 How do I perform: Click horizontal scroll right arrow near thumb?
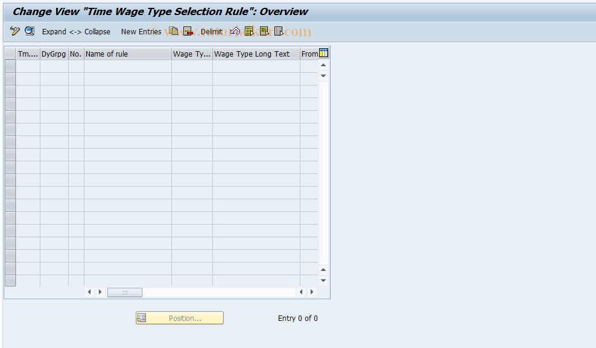coord(100,292)
